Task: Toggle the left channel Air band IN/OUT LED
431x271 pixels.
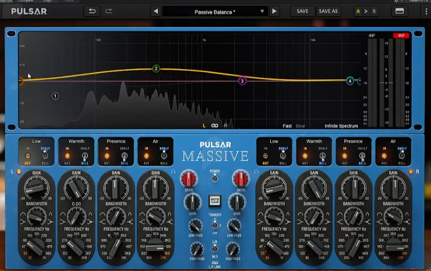Action: (x=146, y=156)
